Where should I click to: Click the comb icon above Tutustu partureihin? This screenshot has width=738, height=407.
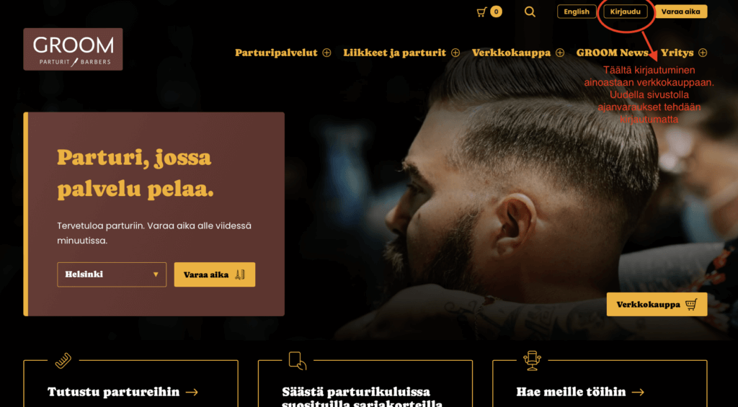pyautogui.click(x=63, y=360)
